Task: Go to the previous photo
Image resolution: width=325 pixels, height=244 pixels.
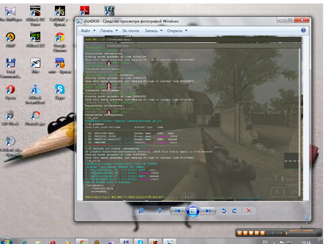Action: (178, 211)
